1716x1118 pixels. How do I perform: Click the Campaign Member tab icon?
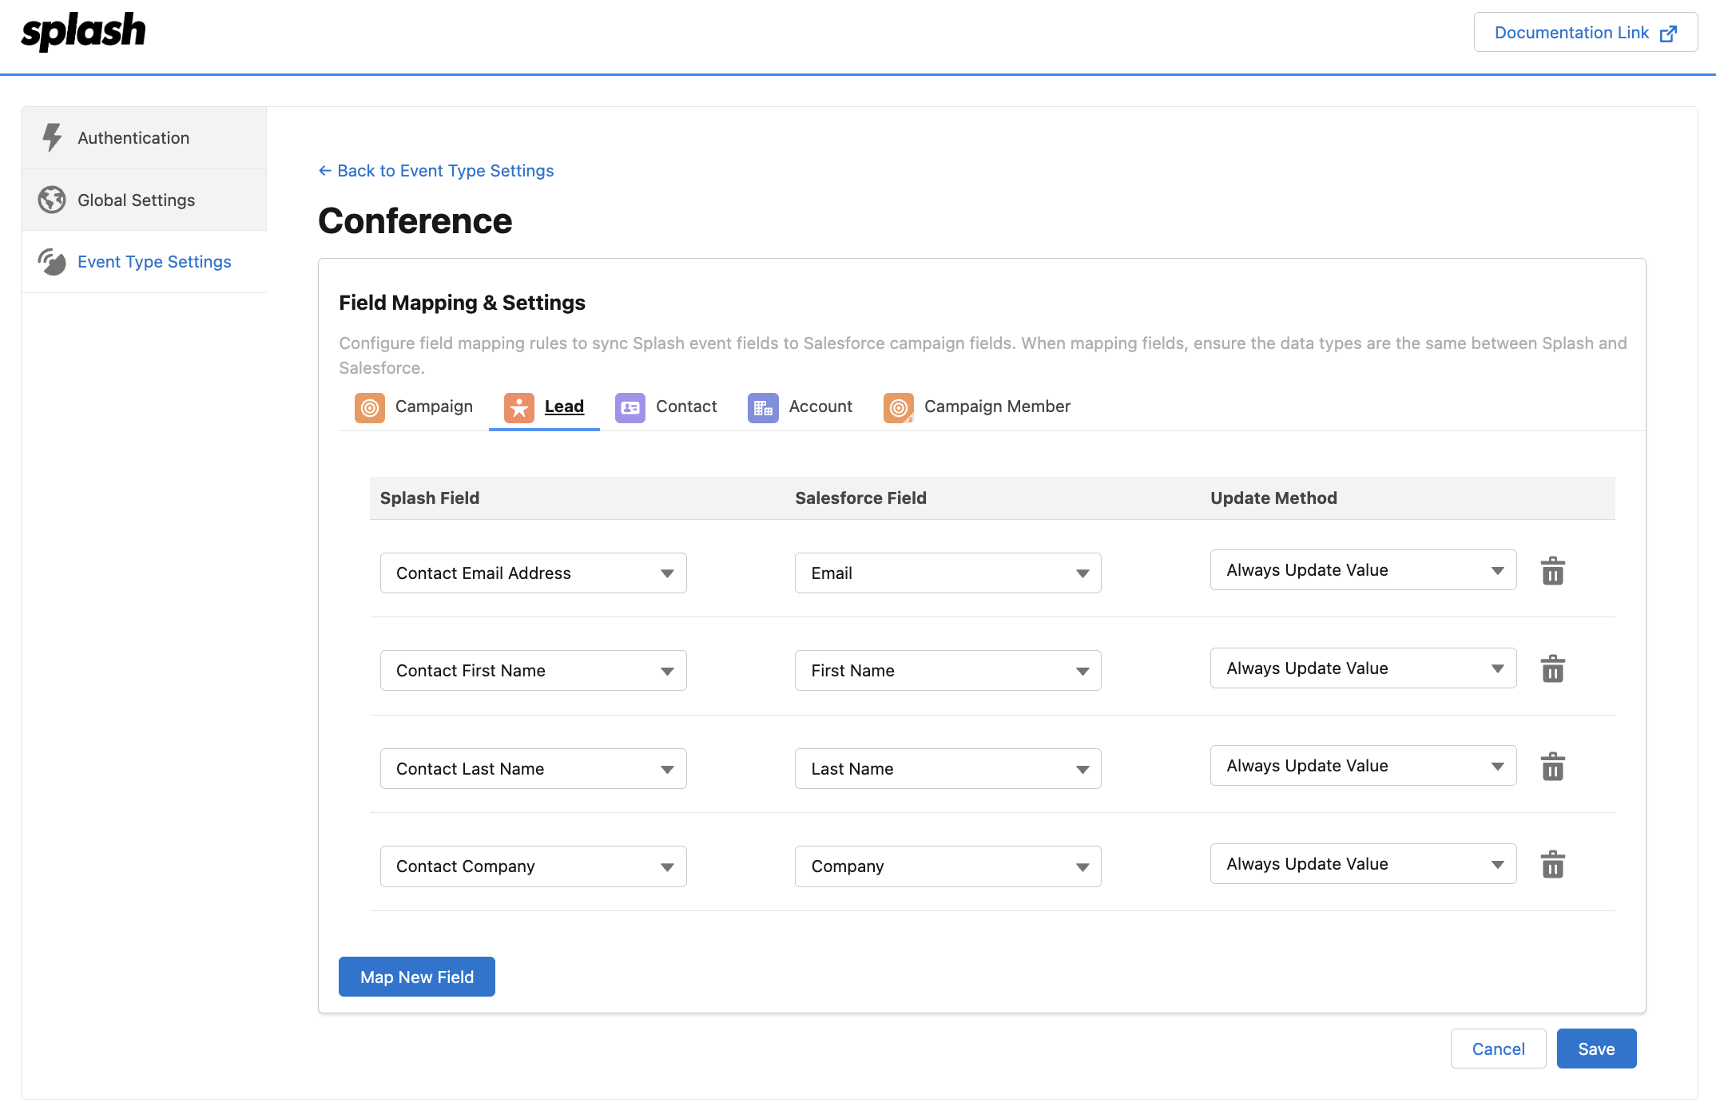pyautogui.click(x=899, y=407)
